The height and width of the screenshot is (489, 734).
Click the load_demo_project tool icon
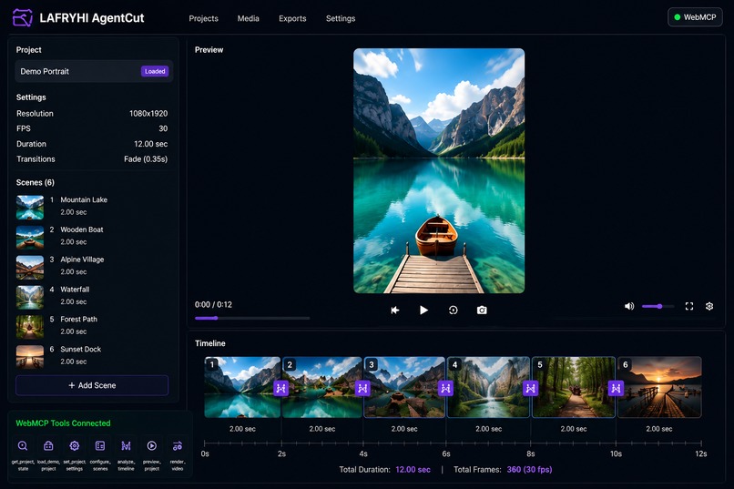(x=48, y=445)
